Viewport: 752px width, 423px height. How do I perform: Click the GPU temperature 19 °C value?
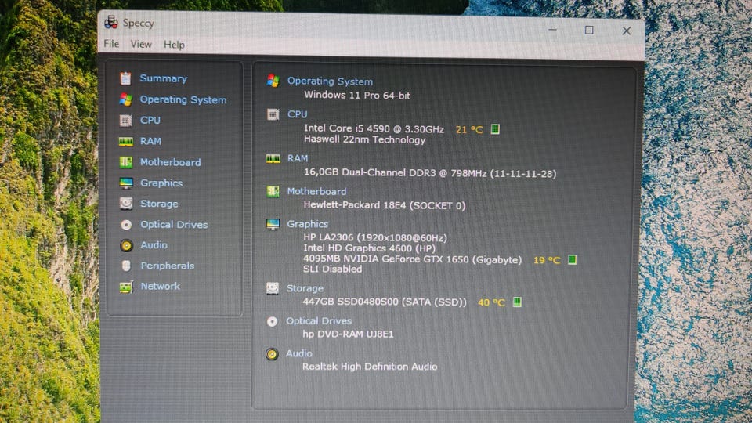point(547,260)
